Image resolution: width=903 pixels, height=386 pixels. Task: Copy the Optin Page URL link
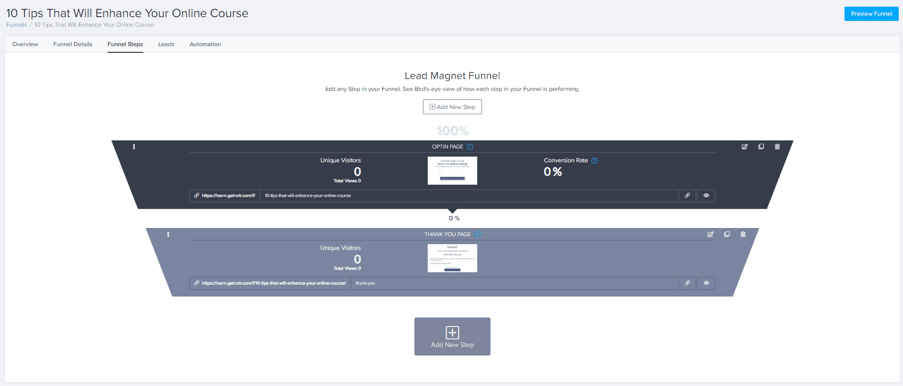[x=687, y=196]
